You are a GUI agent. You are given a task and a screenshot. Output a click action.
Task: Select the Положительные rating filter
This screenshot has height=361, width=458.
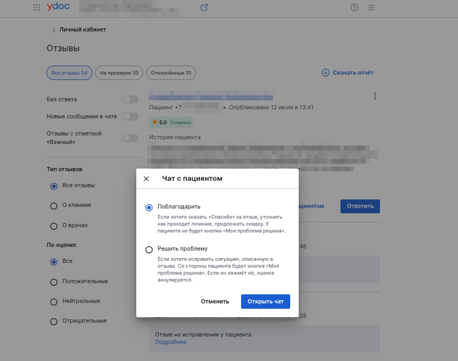click(54, 282)
